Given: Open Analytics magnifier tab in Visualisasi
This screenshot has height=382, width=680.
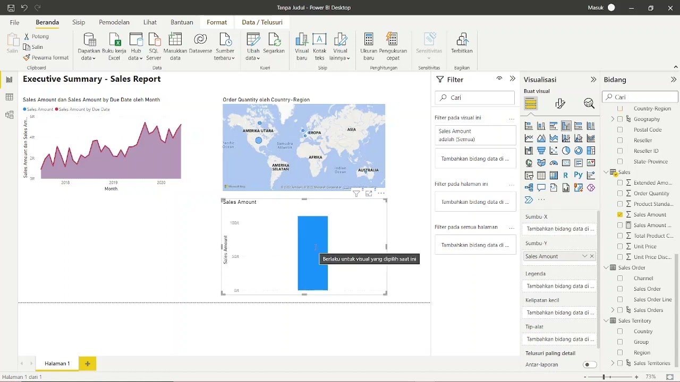Looking at the screenshot, I should click(x=589, y=103).
